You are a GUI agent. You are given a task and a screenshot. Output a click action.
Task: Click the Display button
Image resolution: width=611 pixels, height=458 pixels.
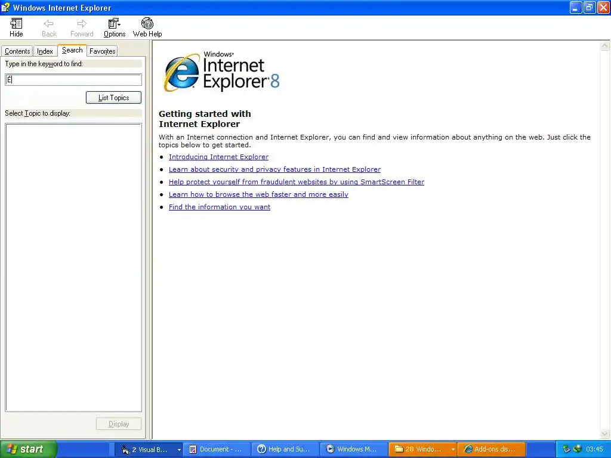click(x=119, y=424)
